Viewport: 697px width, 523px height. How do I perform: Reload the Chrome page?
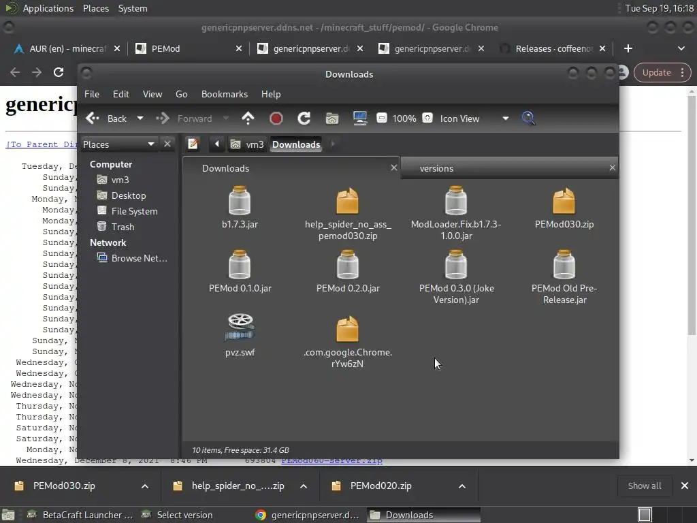[x=59, y=72]
